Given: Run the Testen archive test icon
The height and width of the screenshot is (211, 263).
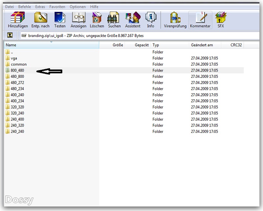Looking at the screenshot, I should click(60, 19).
